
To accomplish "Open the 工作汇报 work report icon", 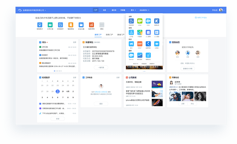I will (50, 25).
